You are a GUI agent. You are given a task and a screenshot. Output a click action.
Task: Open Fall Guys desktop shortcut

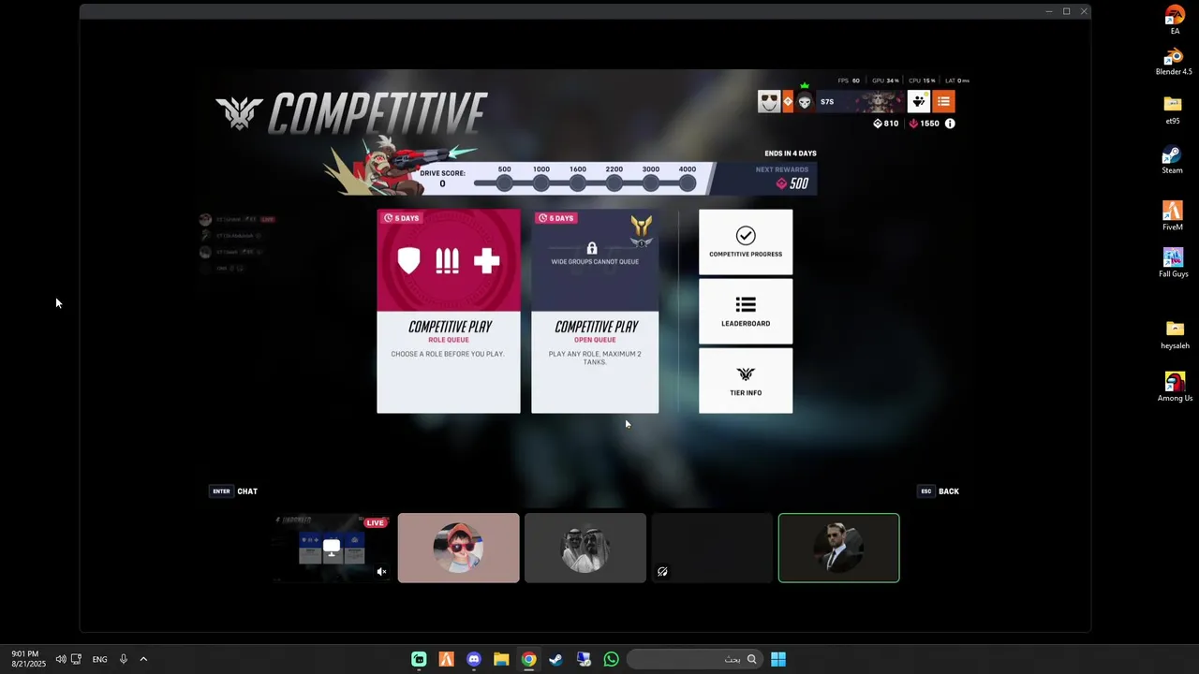pyautogui.click(x=1174, y=263)
